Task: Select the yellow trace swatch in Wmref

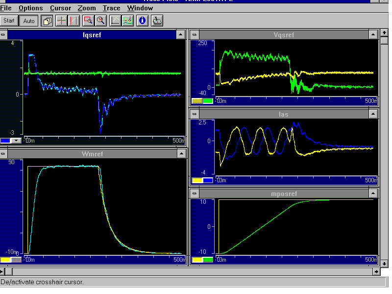Action: coord(5,260)
